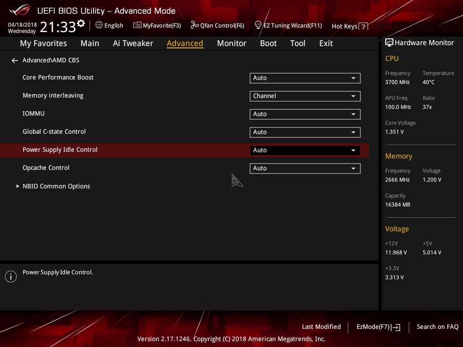This screenshot has width=463, height=347.
Task: Open the Opcache Control dropdown
Action: (x=305, y=168)
